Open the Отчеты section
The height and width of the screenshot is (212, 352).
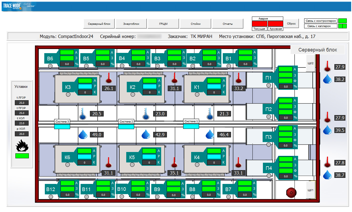(228, 24)
